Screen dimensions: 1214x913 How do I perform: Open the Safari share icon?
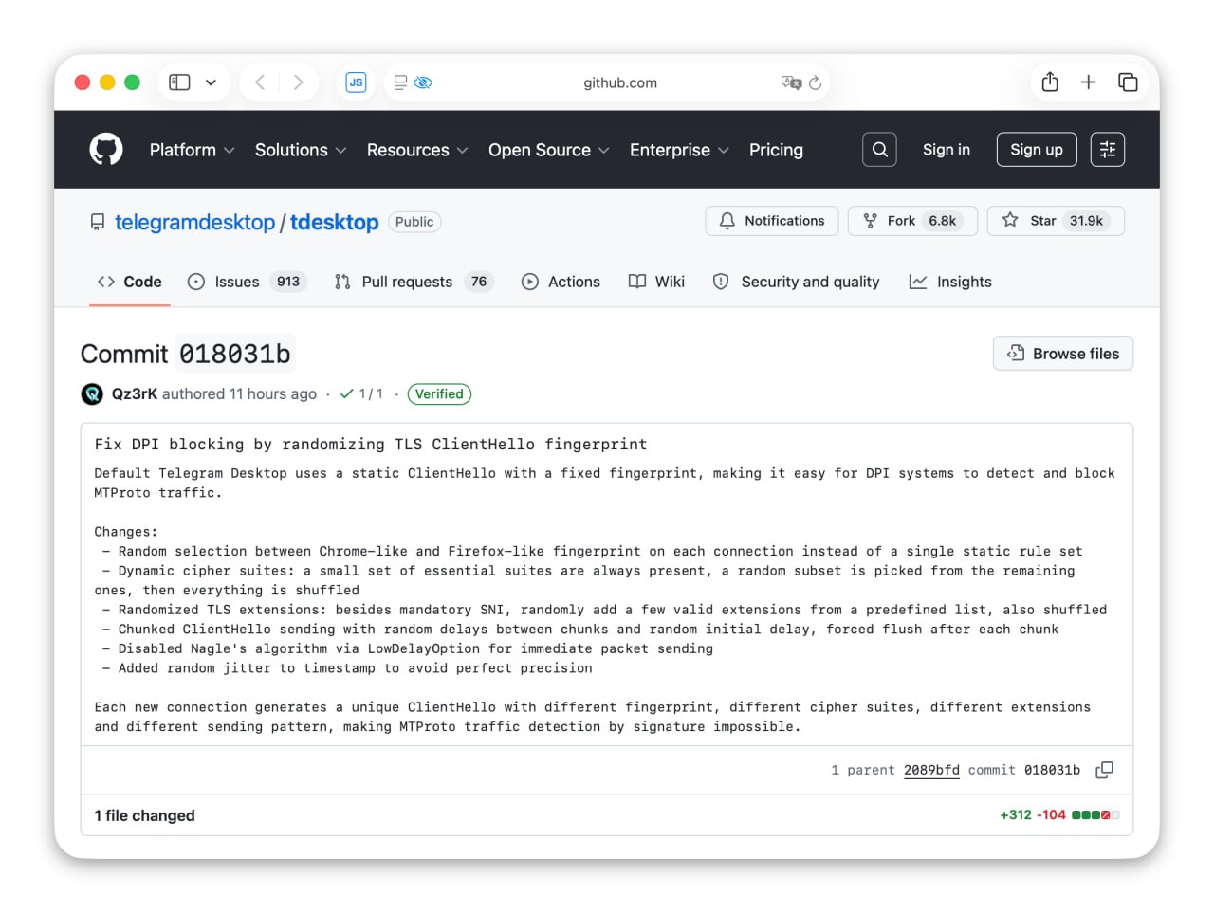[x=1050, y=82]
